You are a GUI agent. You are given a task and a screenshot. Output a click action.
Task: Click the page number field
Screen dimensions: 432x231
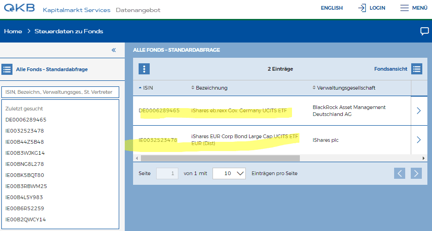pos(167,173)
